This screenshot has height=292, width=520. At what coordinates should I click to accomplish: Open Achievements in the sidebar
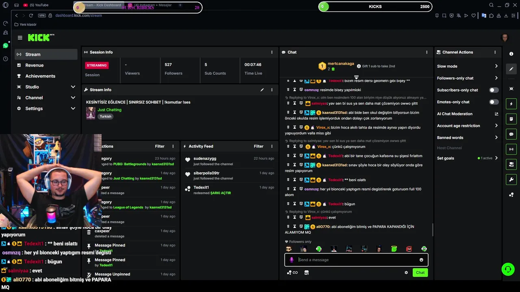[46, 76]
